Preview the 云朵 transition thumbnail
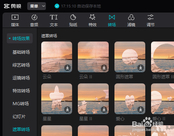The height and width of the screenshot is (136, 174). coord(57,57)
